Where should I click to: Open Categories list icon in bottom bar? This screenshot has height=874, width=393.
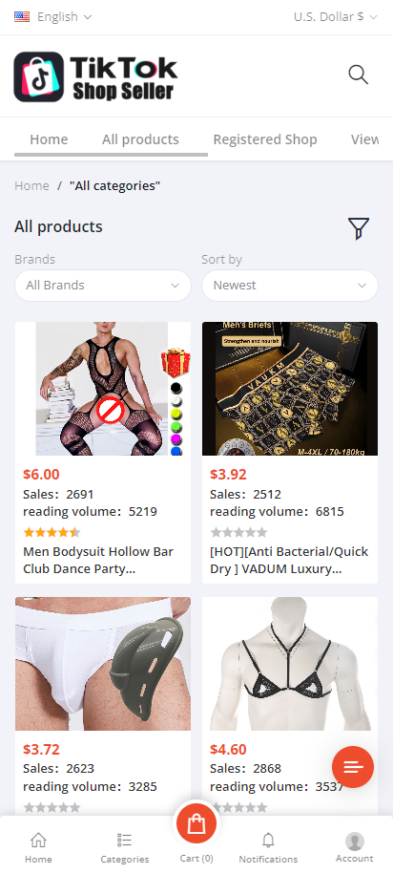tap(125, 840)
